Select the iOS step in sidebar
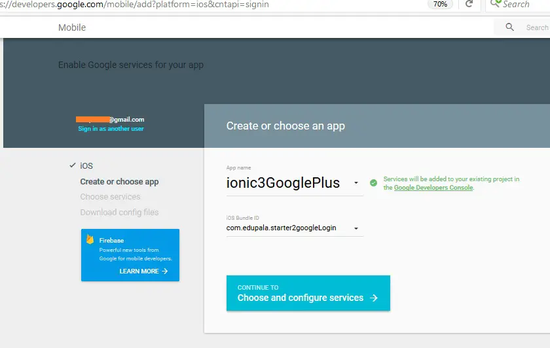This screenshot has height=348, width=550. 86,165
